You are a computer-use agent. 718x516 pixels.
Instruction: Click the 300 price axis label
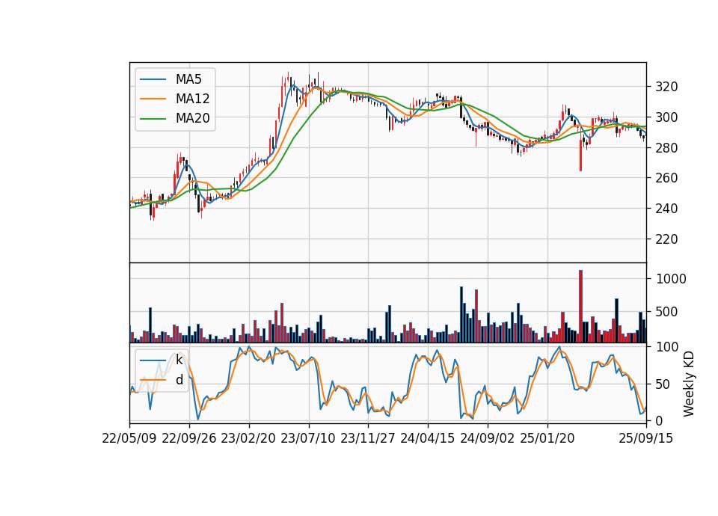point(666,117)
